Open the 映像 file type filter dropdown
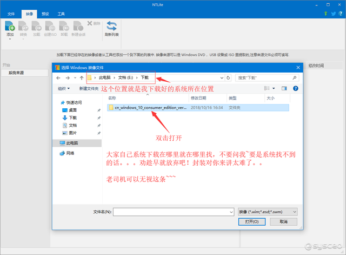Viewport: 346px width, 255px height. pos(268,212)
